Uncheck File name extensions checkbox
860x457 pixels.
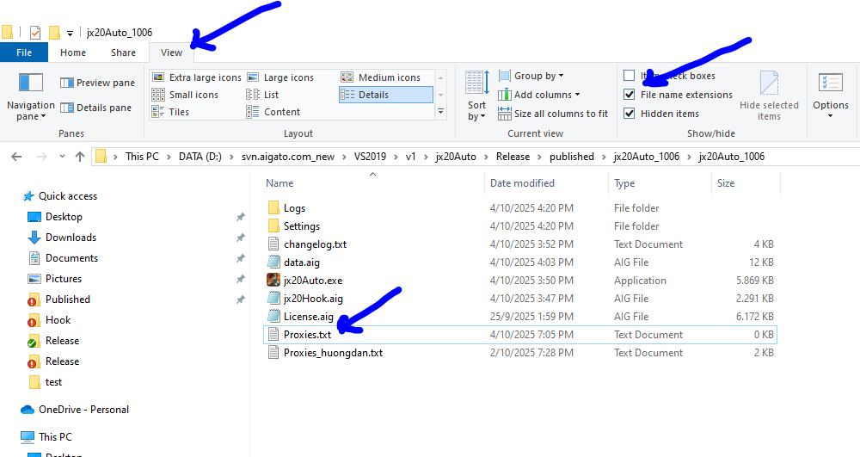point(630,95)
